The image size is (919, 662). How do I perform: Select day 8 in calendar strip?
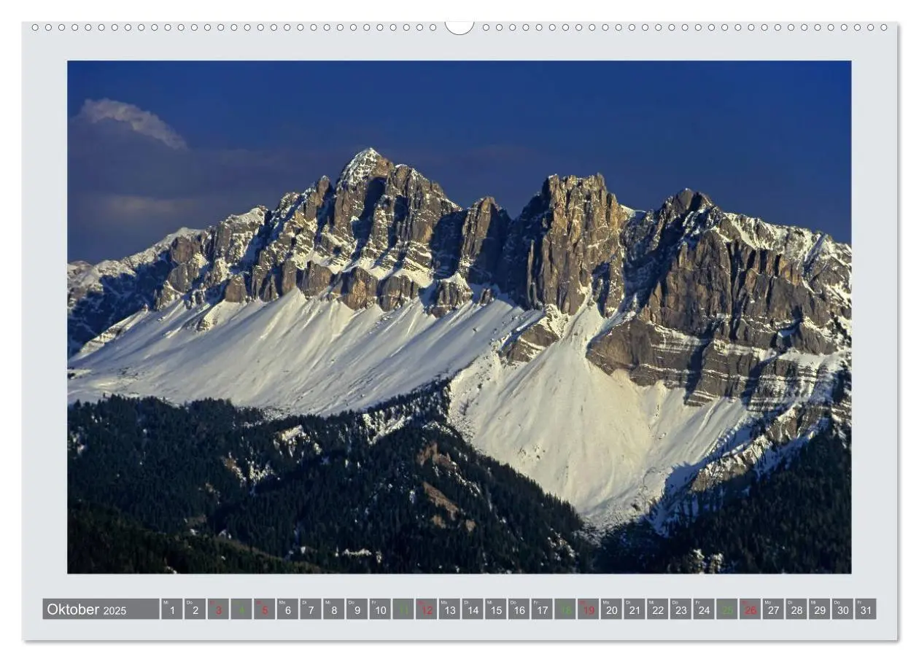pos(333,609)
